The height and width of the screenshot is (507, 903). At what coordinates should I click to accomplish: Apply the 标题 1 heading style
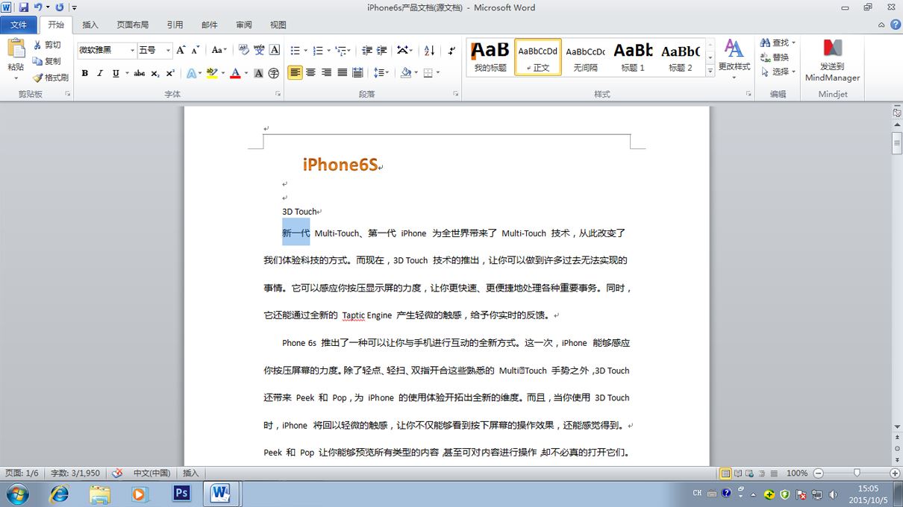pos(633,58)
